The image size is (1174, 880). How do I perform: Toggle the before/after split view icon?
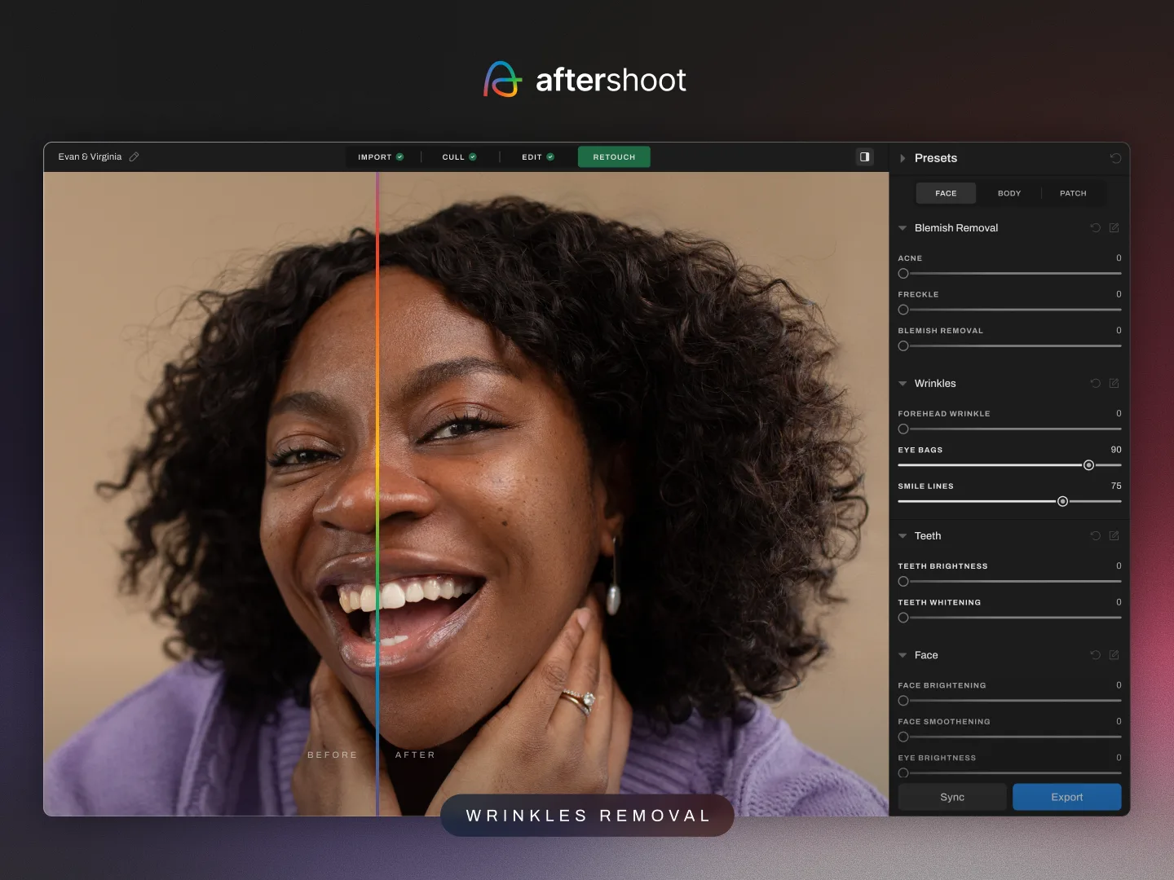864,156
